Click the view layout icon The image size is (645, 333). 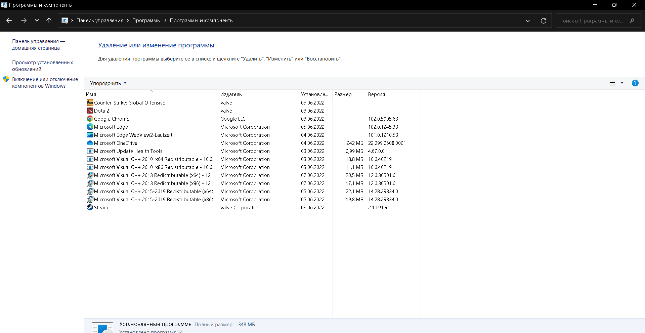click(612, 83)
